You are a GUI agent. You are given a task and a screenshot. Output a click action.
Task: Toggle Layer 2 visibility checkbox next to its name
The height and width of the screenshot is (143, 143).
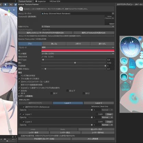tap(24, 122)
